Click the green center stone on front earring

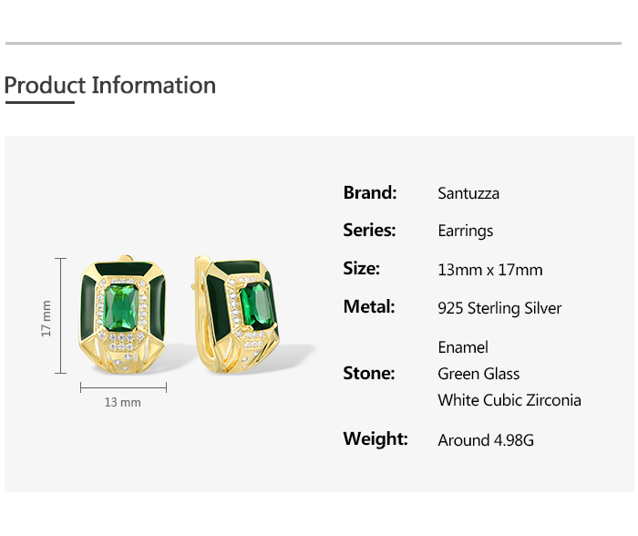(x=121, y=307)
